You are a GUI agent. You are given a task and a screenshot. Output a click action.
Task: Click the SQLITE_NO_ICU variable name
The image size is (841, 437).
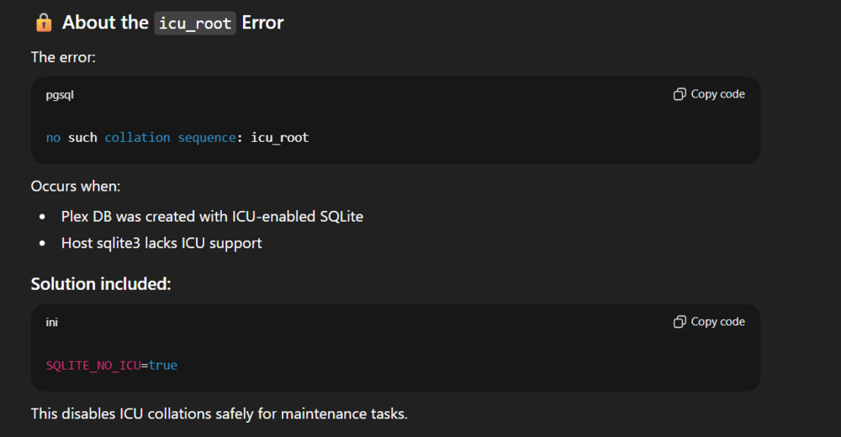[x=93, y=366]
